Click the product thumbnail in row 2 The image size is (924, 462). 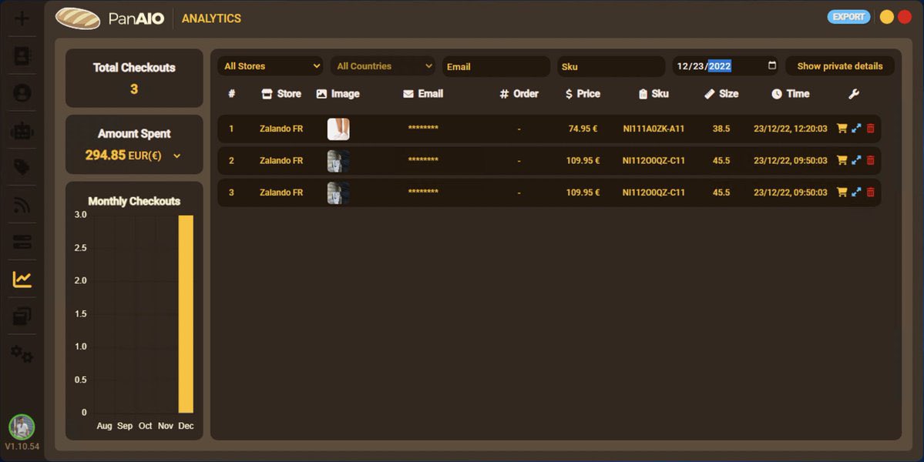coord(338,161)
